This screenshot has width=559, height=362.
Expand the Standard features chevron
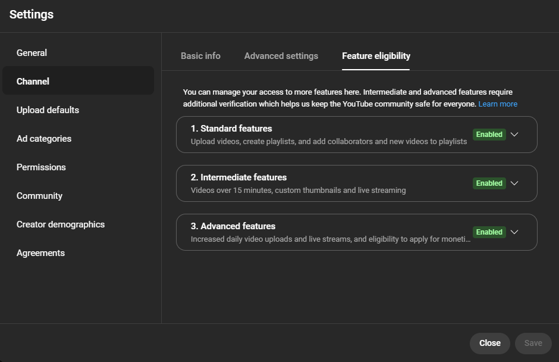(x=514, y=135)
